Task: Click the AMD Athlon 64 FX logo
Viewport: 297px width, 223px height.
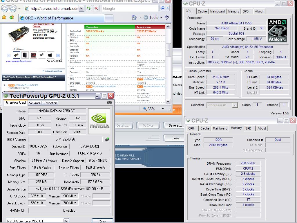Action: click(278, 30)
